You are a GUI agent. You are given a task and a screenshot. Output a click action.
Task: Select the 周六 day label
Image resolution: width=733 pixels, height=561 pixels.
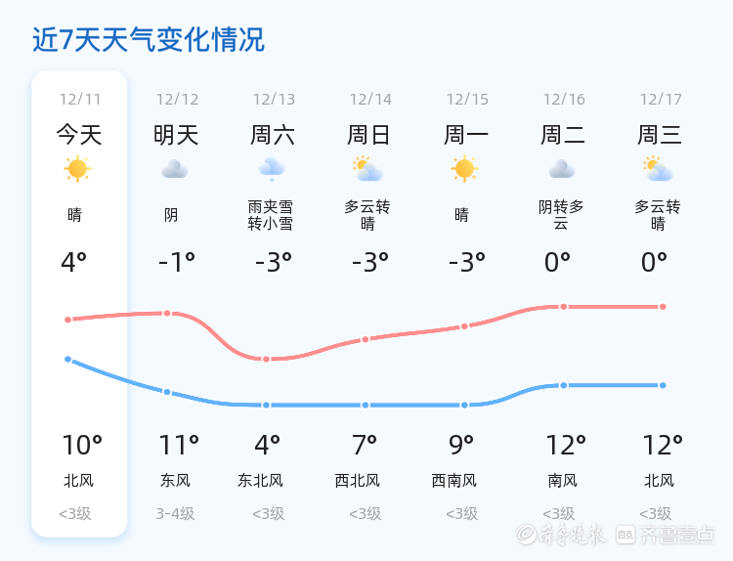point(273,135)
